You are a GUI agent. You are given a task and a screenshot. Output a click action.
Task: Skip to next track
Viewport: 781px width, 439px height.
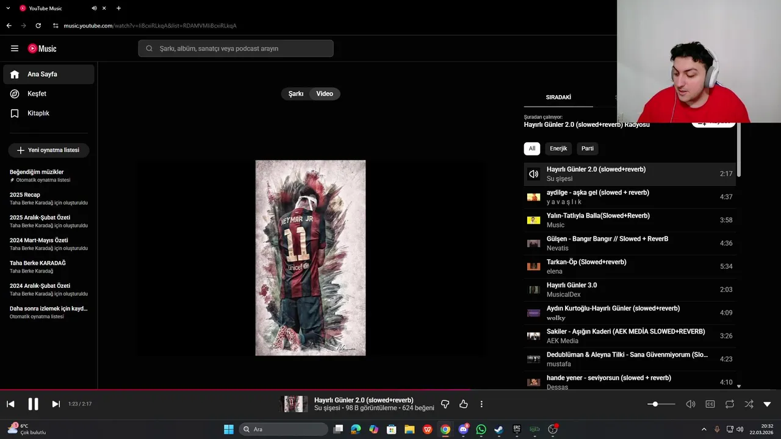click(56, 404)
